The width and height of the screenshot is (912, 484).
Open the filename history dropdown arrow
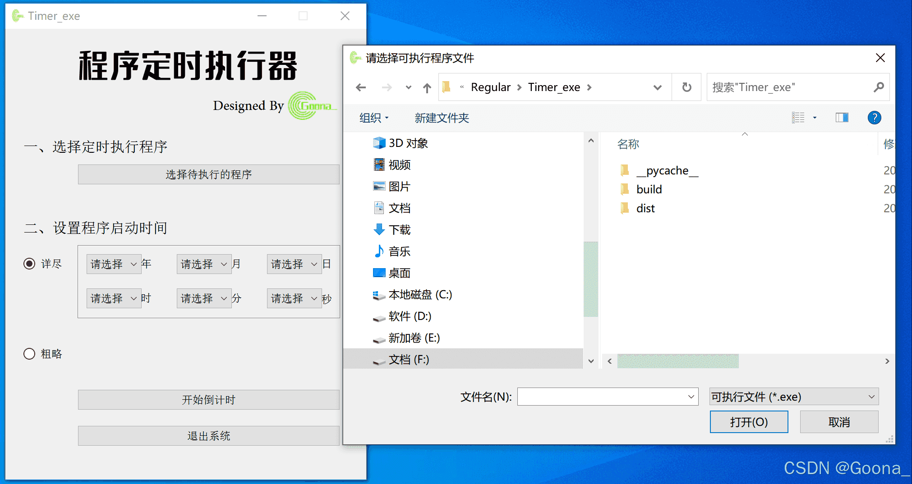691,397
